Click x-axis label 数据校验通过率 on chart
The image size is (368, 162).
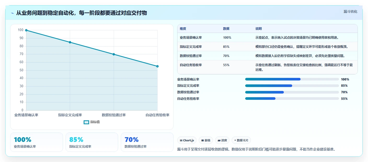[x=114, y=115]
